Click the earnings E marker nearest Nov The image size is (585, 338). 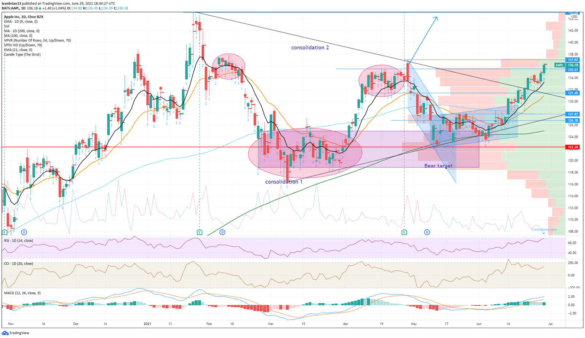coord(5,232)
